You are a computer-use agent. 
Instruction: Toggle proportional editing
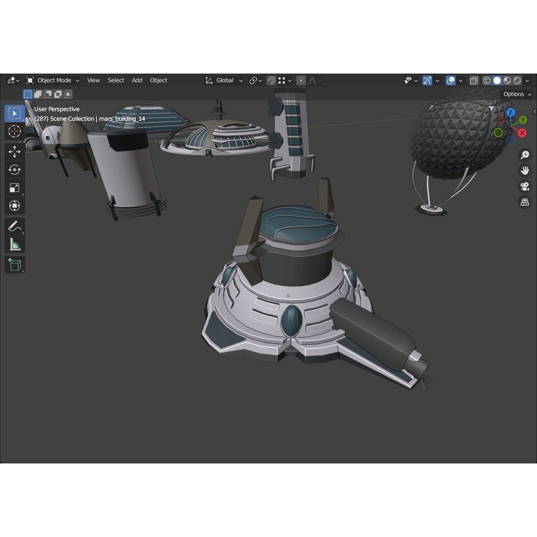(x=301, y=80)
